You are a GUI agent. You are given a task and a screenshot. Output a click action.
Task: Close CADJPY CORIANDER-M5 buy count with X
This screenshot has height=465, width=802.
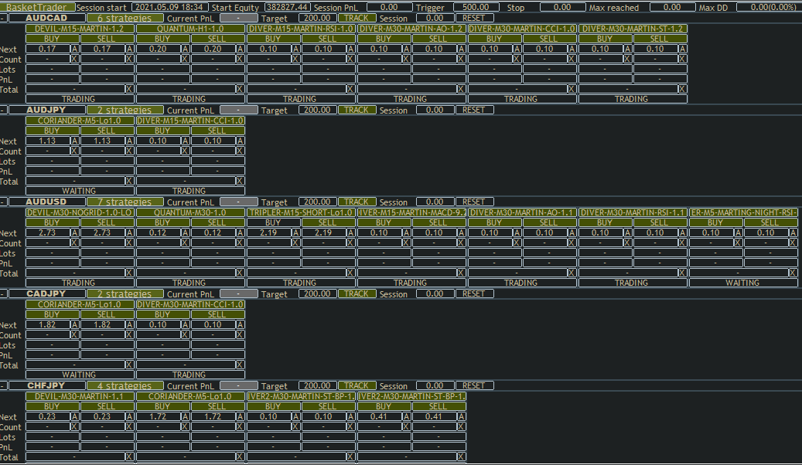pos(75,335)
